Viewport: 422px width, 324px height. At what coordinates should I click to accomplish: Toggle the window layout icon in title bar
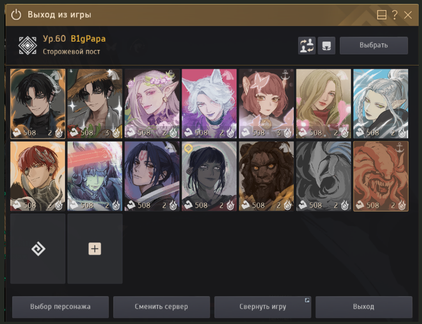381,15
